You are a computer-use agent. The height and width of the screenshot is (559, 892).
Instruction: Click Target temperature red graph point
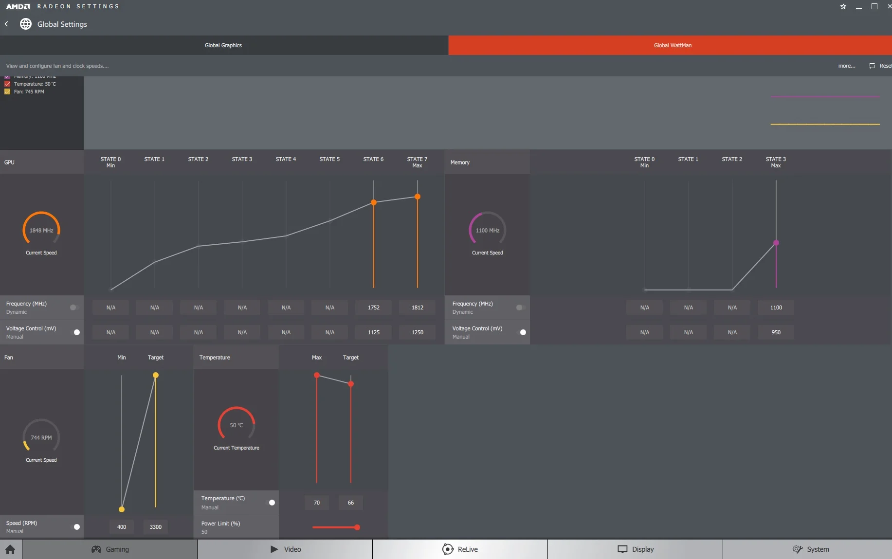tap(351, 384)
